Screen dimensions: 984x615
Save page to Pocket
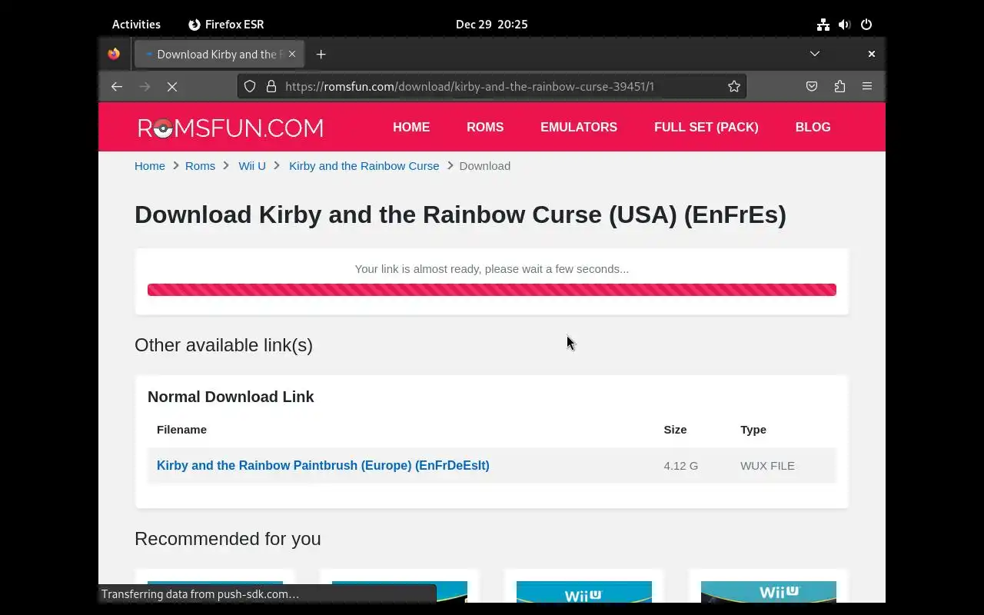point(812,86)
